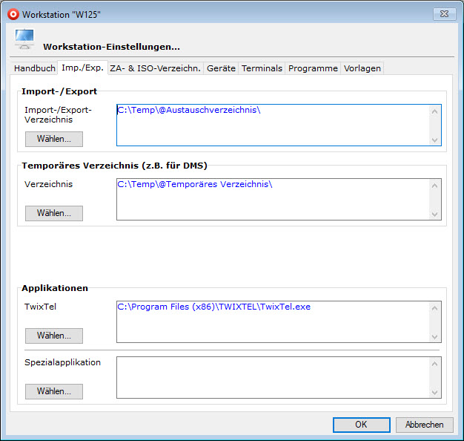464x441 pixels.
Task: Click the workstation monitor icon
Action: coord(24,39)
